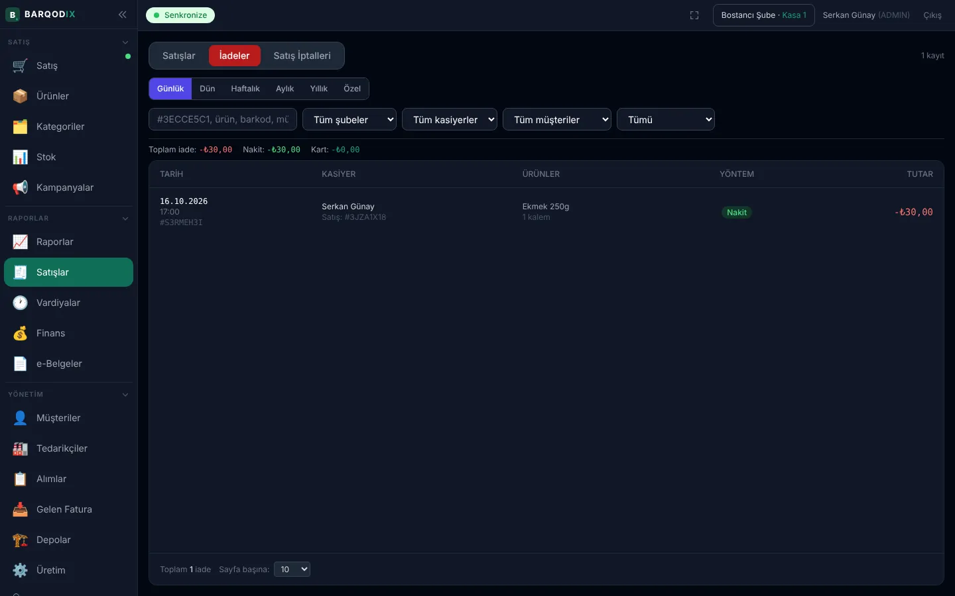Open Stok chart icon
The width and height of the screenshot is (955, 596).
point(21,157)
